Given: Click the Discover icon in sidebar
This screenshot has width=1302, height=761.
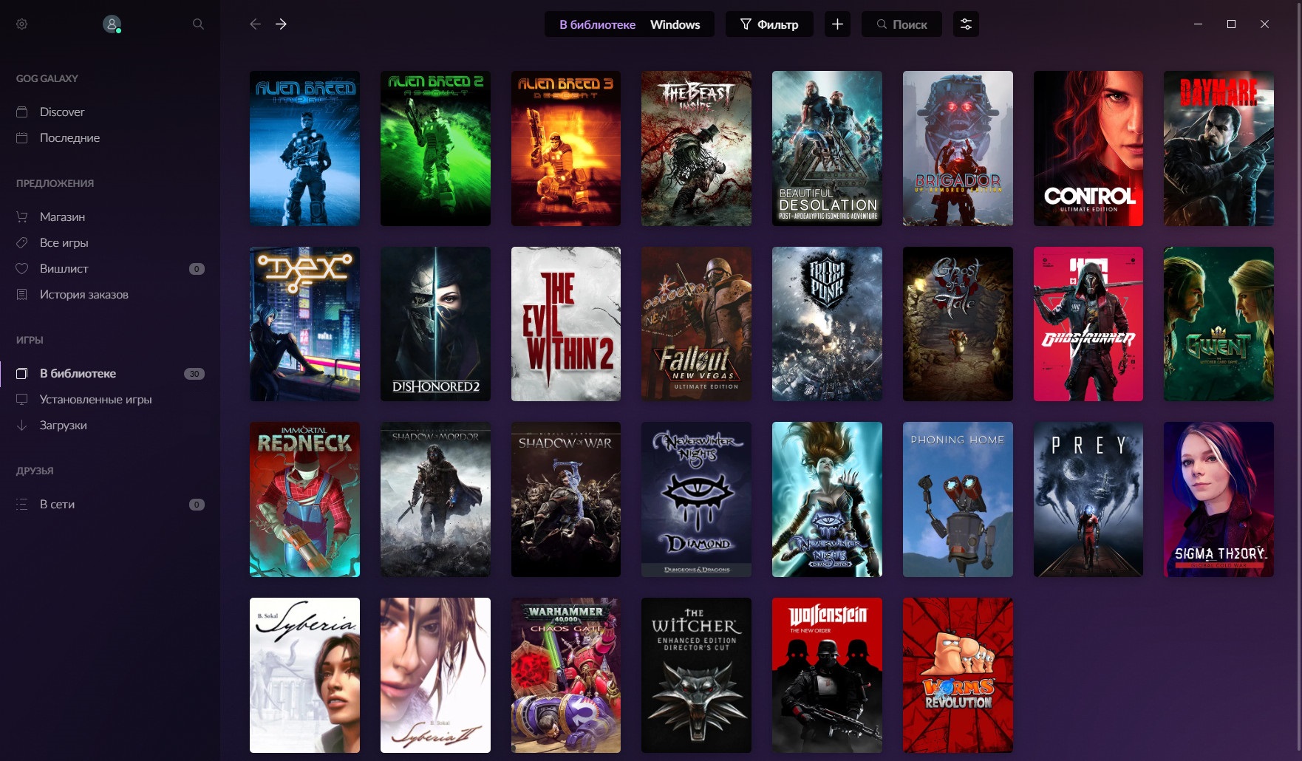Looking at the screenshot, I should click(22, 112).
